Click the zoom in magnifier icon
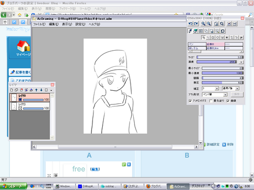 [203, 24]
